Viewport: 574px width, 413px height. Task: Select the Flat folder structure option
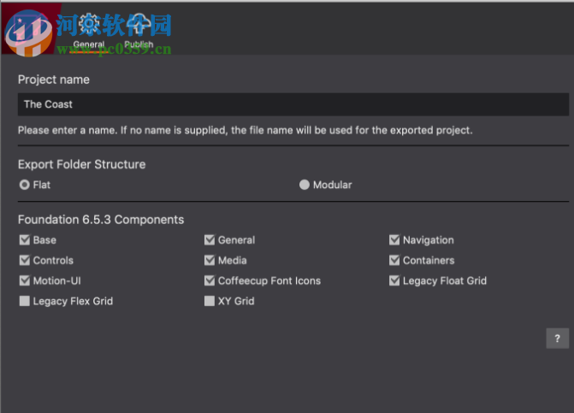coord(25,185)
